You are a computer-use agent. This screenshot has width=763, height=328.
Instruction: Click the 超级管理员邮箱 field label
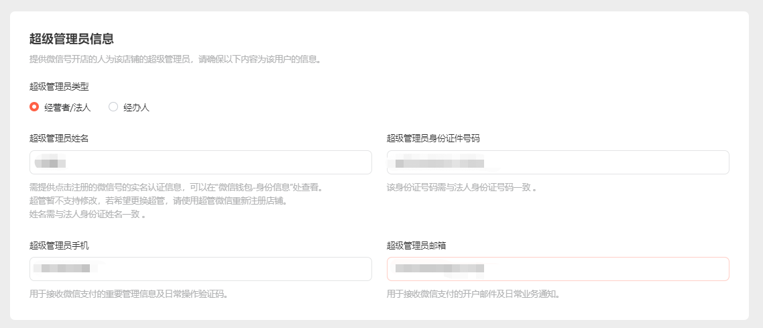click(416, 245)
